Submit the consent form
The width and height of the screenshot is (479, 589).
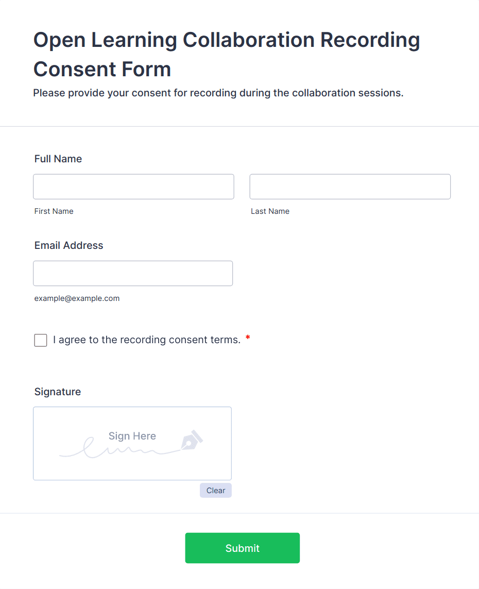click(x=242, y=548)
